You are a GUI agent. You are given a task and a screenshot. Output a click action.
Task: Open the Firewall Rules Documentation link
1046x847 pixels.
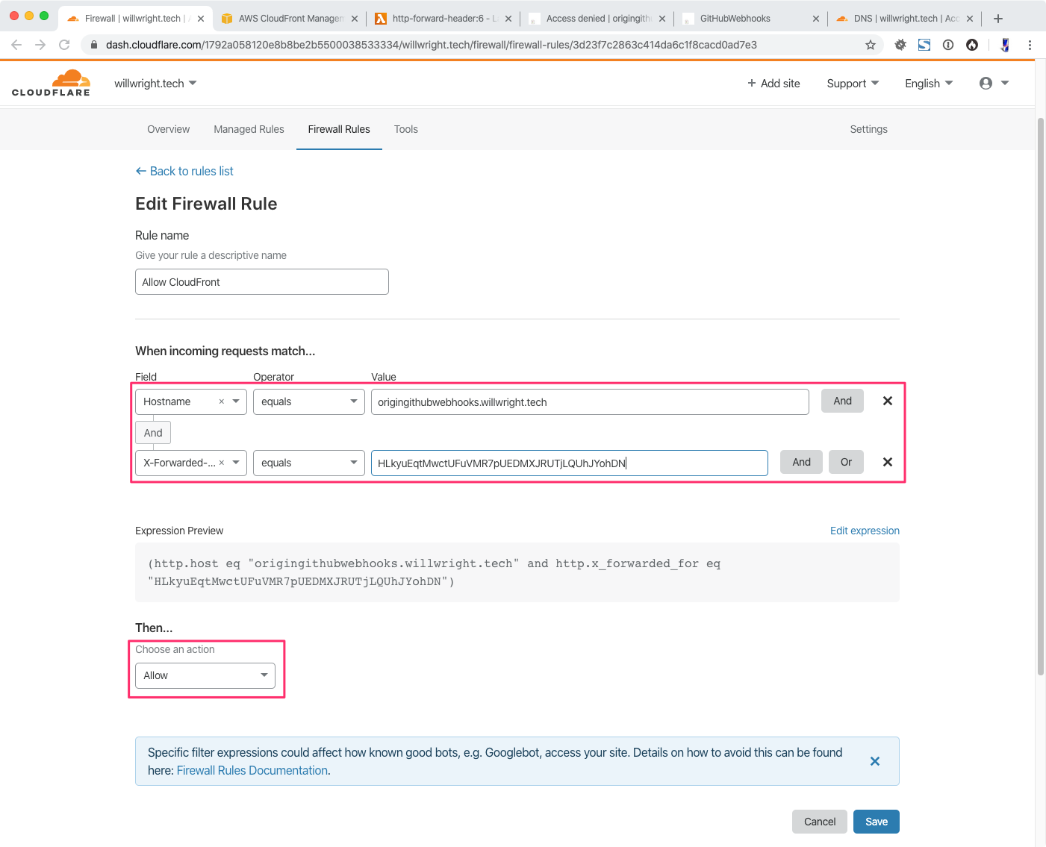[x=252, y=770]
